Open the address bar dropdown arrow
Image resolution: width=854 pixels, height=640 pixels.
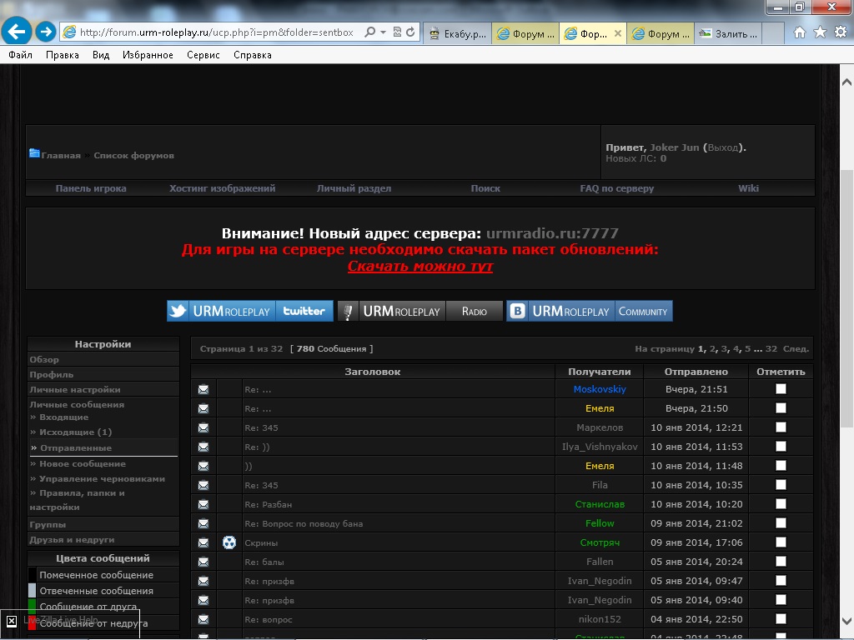[384, 32]
